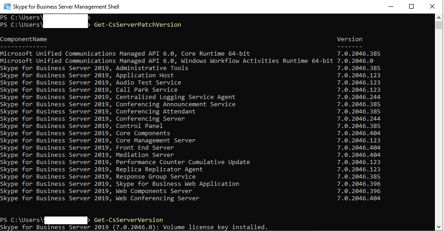Click the Administrative Tools component row
Screen dimensions: 444x231
[x=190, y=68]
